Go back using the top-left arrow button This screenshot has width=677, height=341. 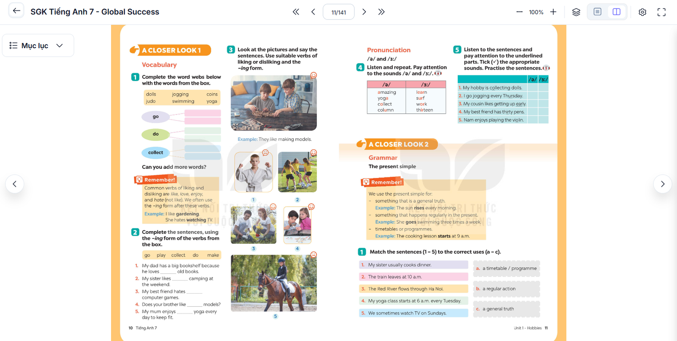[17, 11]
